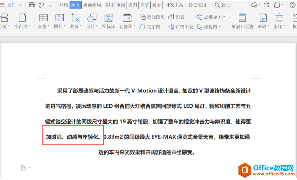Click the text EYE-MAX in the paragraph
Viewport: 297px width, 180px height.
tap(164, 137)
